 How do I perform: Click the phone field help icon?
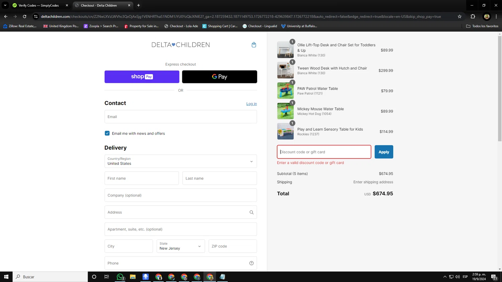[251, 263]
